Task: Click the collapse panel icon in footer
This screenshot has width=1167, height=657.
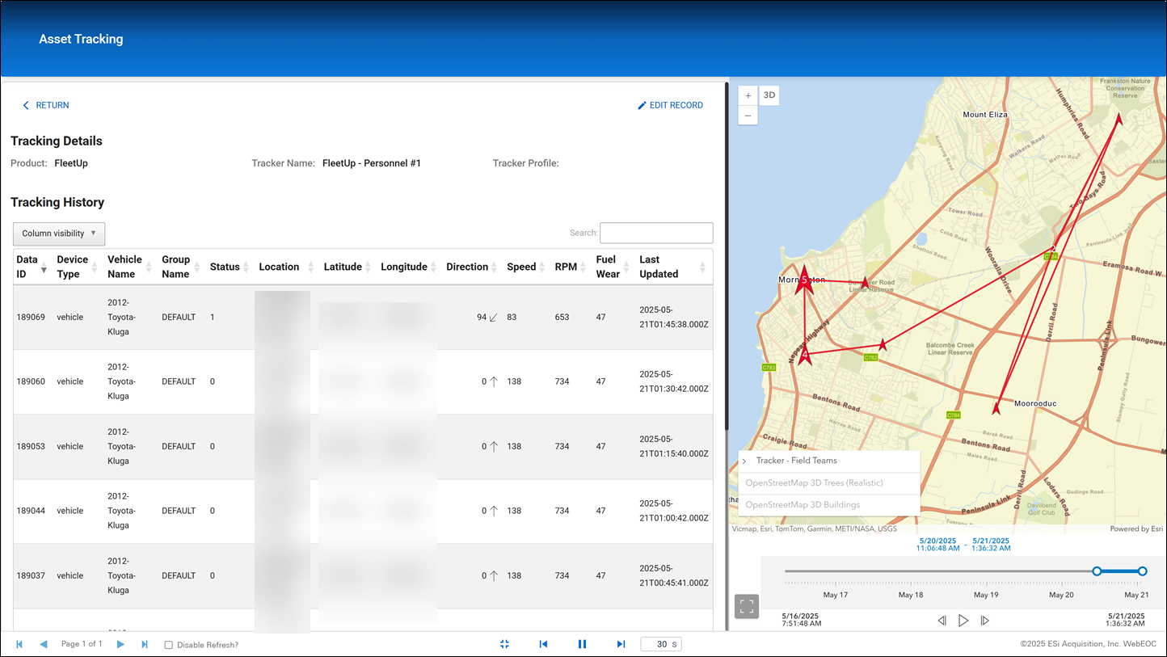Action: point(504,644)
